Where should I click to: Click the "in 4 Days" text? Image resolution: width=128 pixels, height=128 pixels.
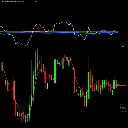[123, 111]
